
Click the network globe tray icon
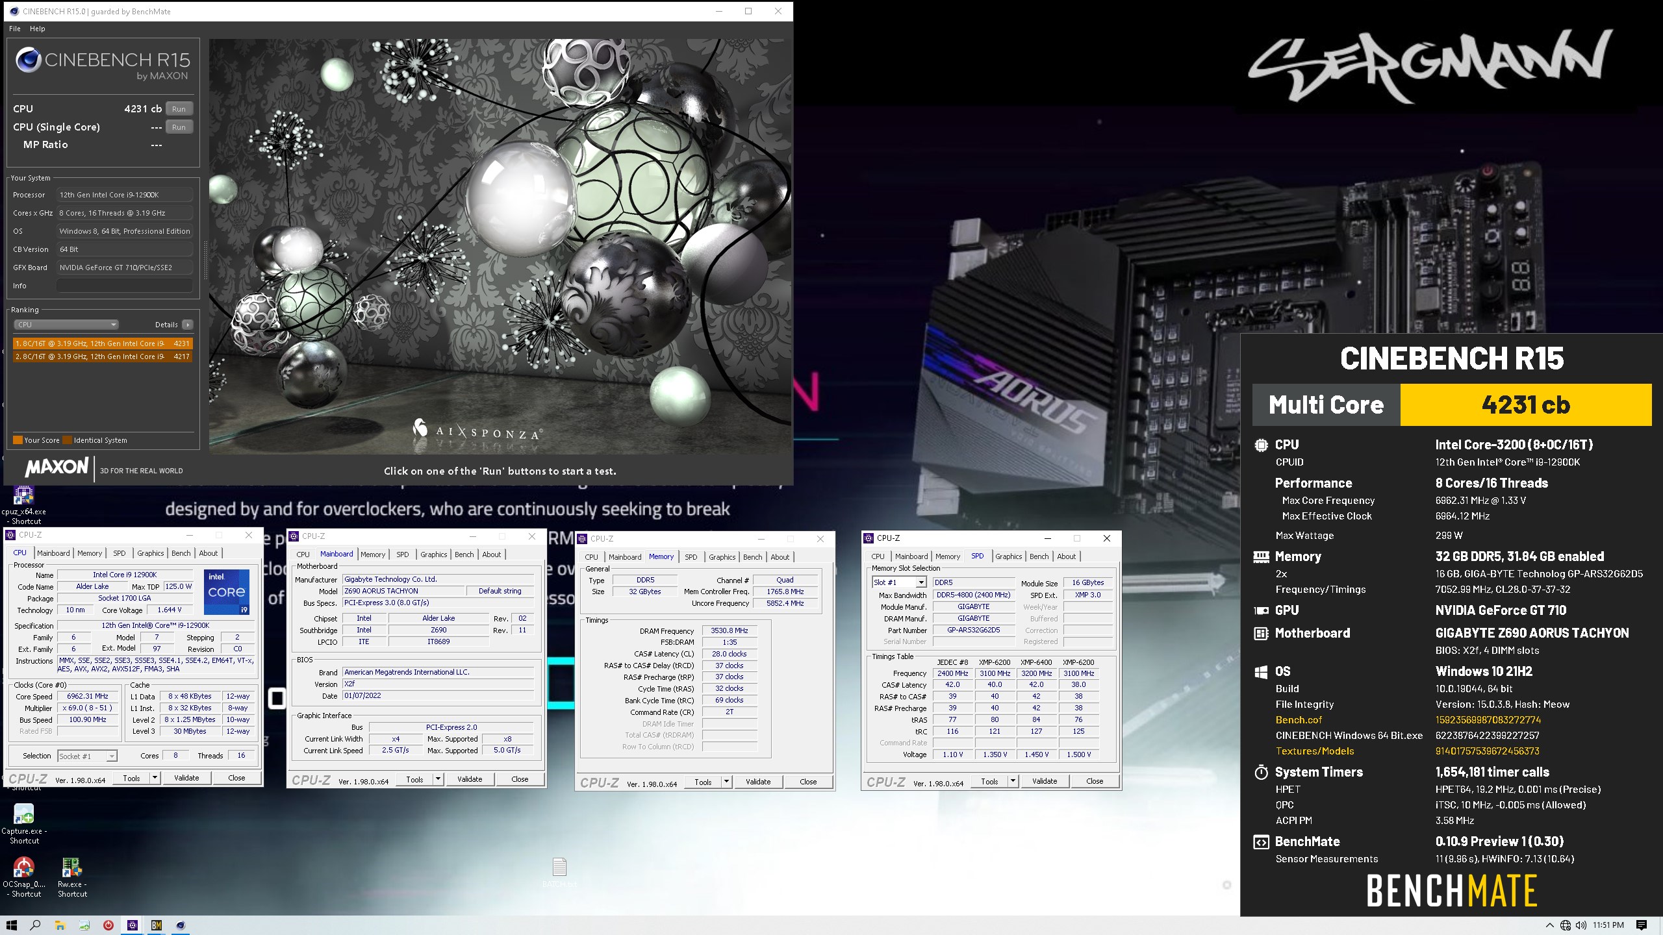click(x=1566, y=925)
